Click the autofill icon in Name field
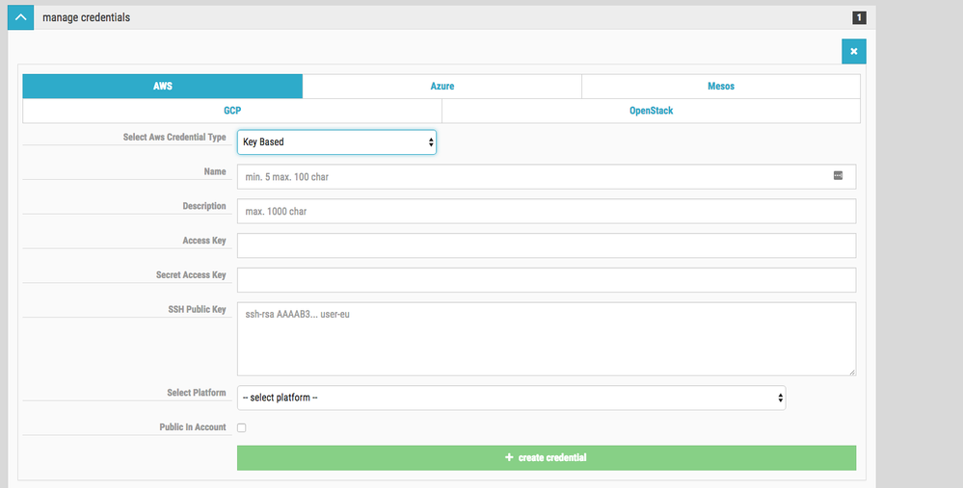Screen dimensions: 963x488 coord(839,175)
